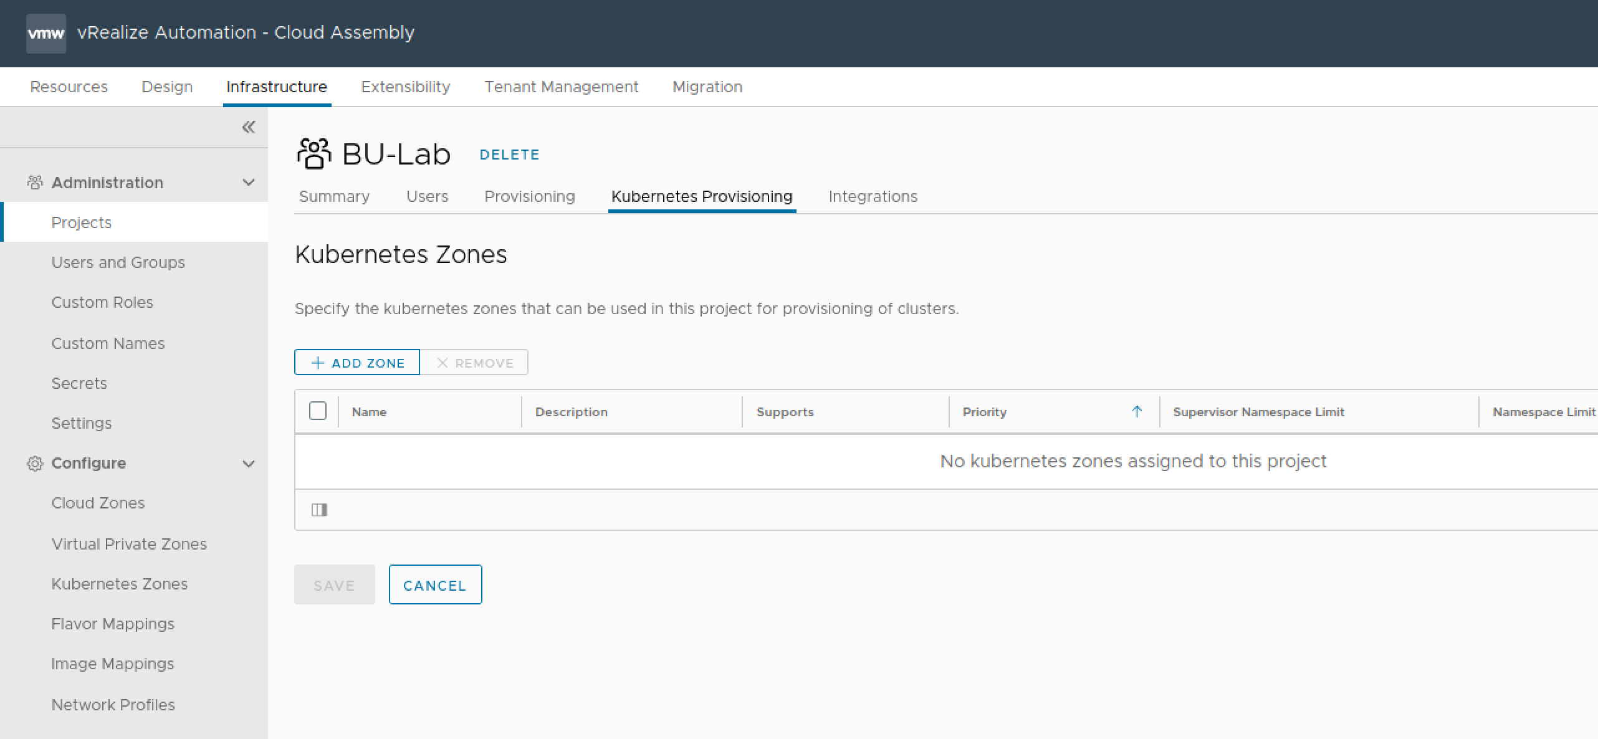Screen dimensions: 1598x739
Task: Open the Resources tab
Action: (x=69, y=87)
